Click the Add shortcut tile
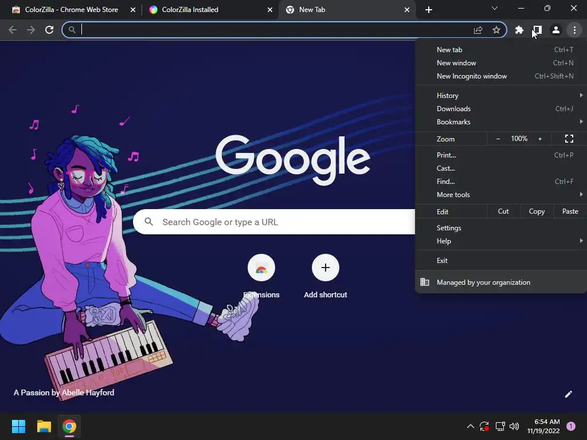The height and width of the screenshot is (440, 587). click(326, 277)
